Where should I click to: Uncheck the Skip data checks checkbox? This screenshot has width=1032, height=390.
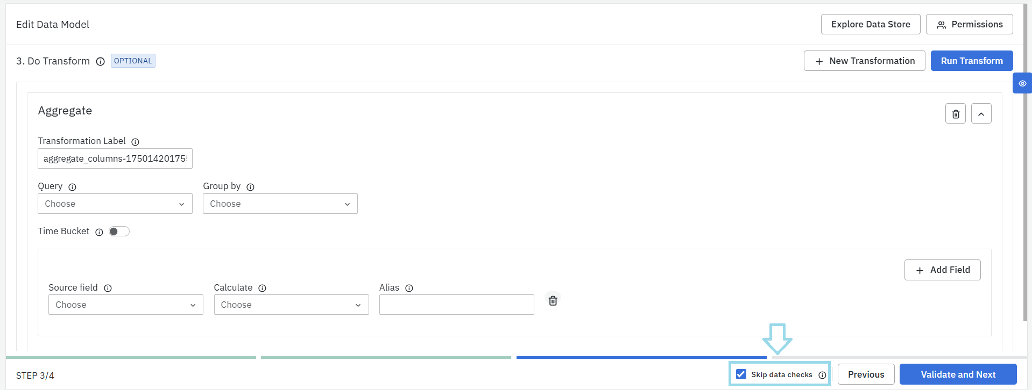pyautogui.click(x=741, y=374)
